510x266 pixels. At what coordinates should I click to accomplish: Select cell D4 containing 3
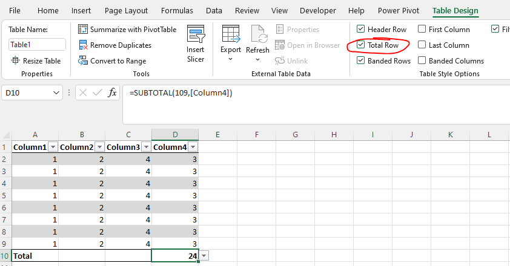tap(175, 184)
